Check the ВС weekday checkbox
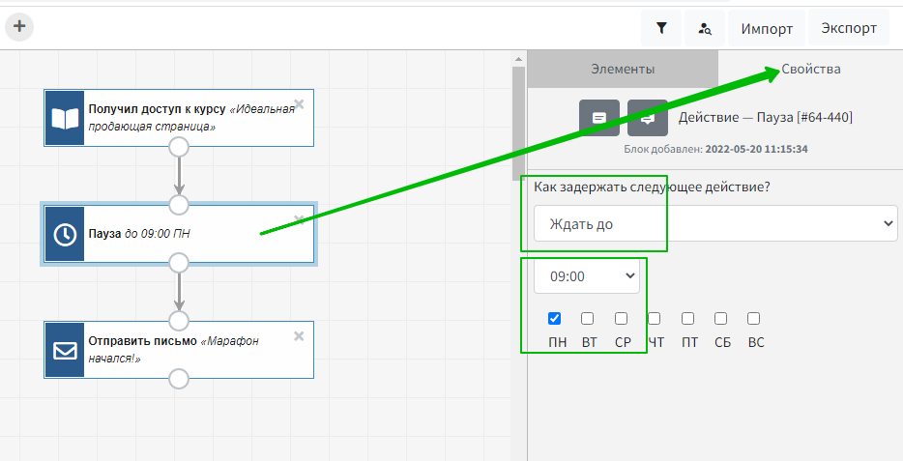The image size is (903, 461). (x=754, y=318)
